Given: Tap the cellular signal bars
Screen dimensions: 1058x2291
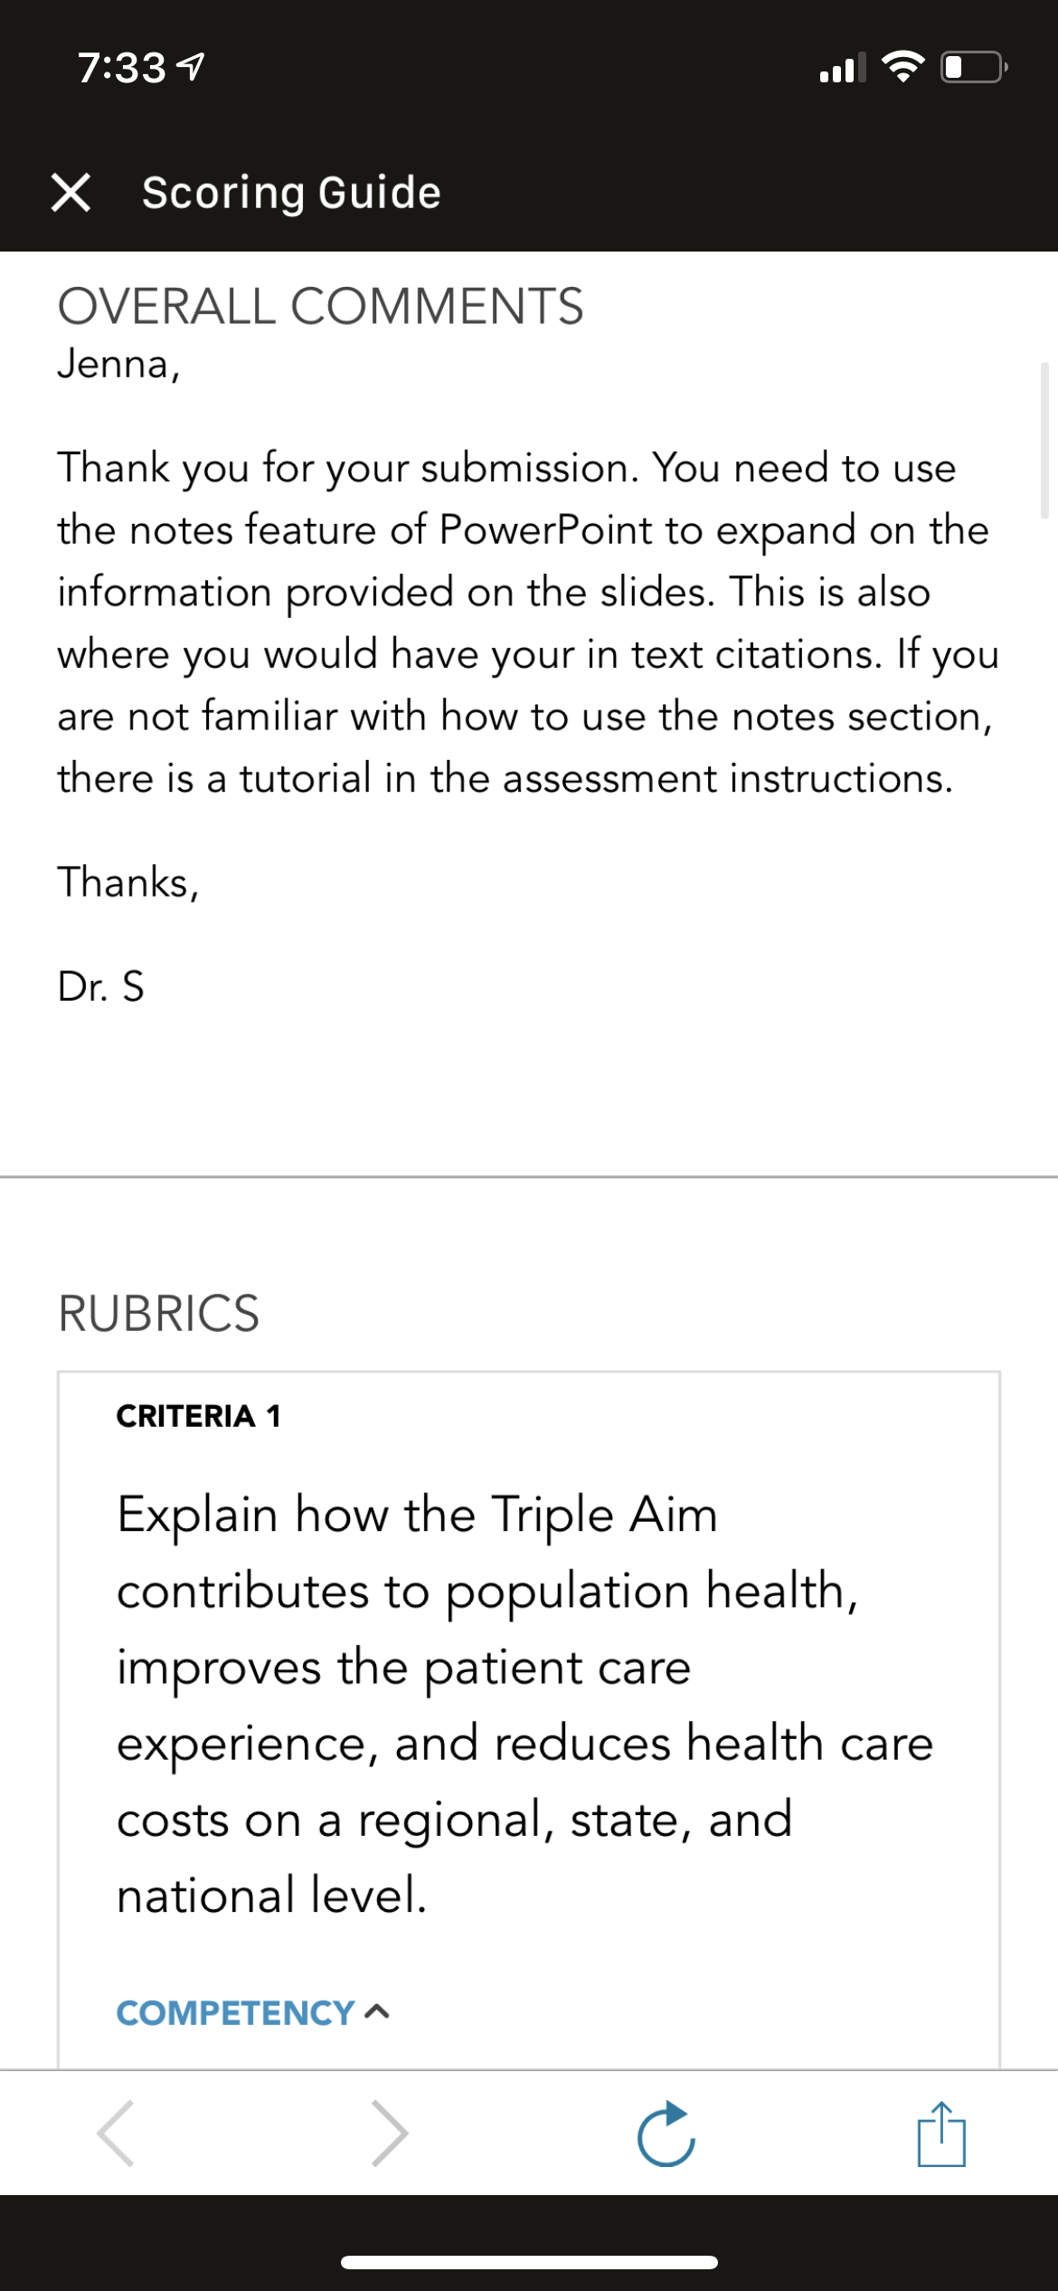Looking at the screenshot, I should pyautogui.click(x=842, y=68).
